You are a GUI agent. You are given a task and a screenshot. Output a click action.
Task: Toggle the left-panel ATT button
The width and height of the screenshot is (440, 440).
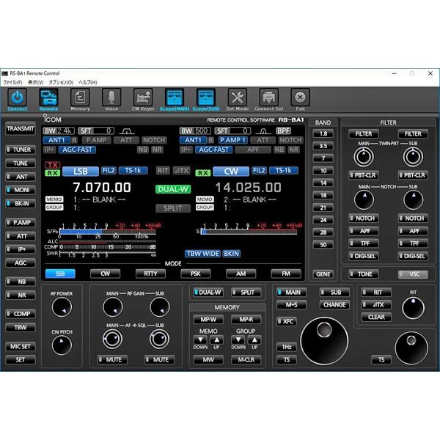[x=21, y=236]
